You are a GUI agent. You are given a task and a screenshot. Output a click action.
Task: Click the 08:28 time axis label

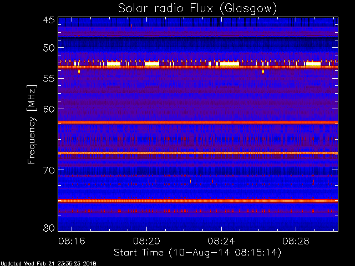coord(296,241)
